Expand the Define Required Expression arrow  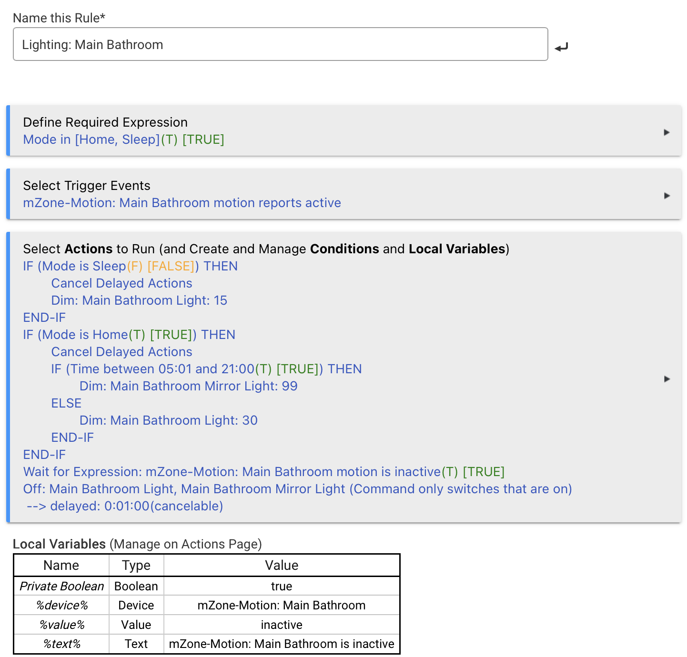tap(667, 132)
